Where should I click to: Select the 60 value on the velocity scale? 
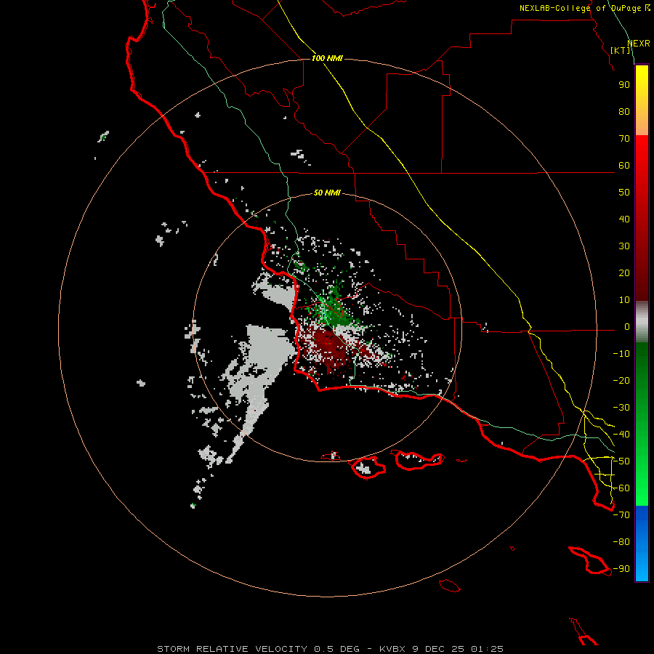click(x=624, y=166)
